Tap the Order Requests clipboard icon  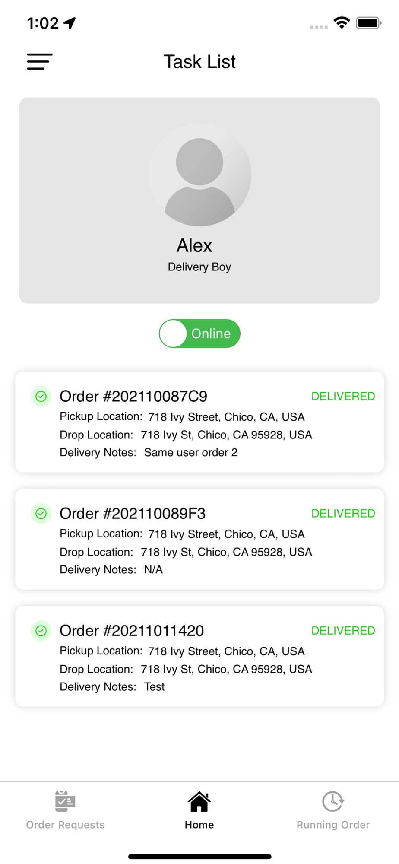65,801
